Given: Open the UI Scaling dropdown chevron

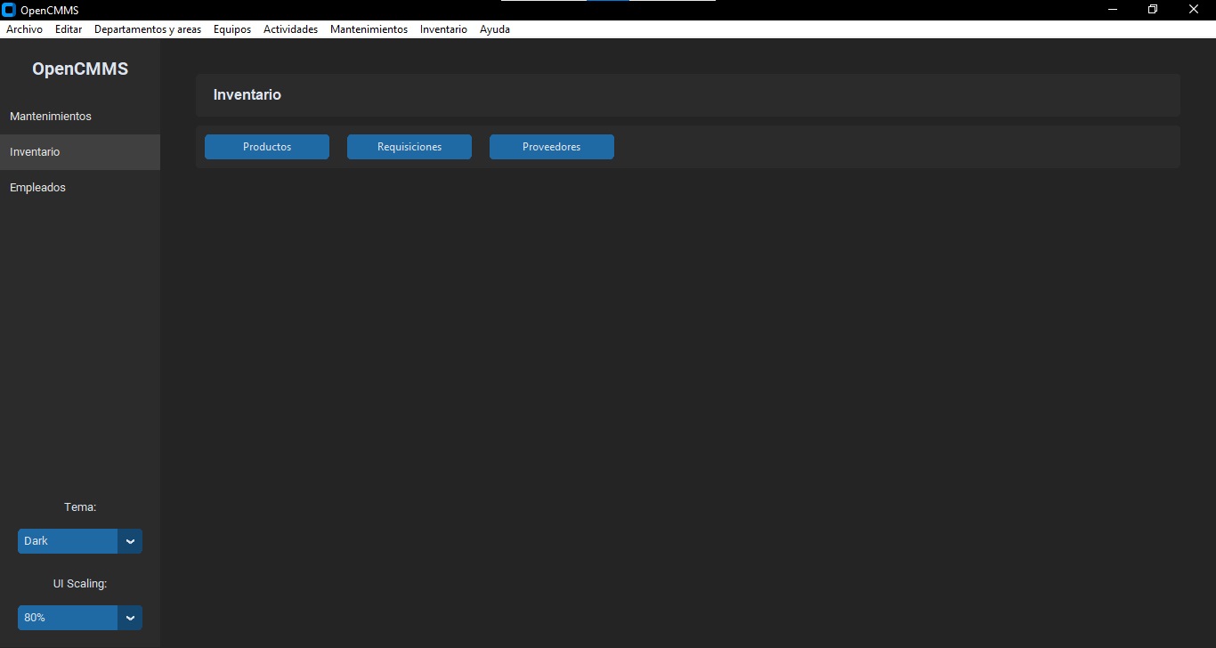Looking at the screenshot, I should point(130,617).
